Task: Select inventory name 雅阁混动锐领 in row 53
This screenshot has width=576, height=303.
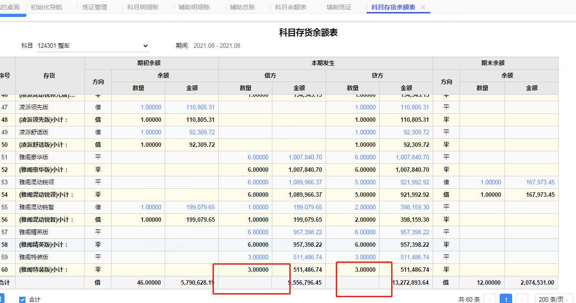Action: 37,182
